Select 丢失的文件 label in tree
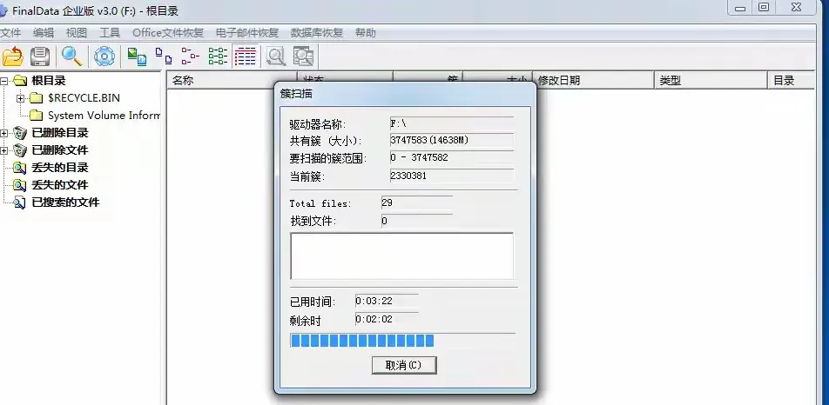Screen dimensions: 829x405 coord(60,185)
